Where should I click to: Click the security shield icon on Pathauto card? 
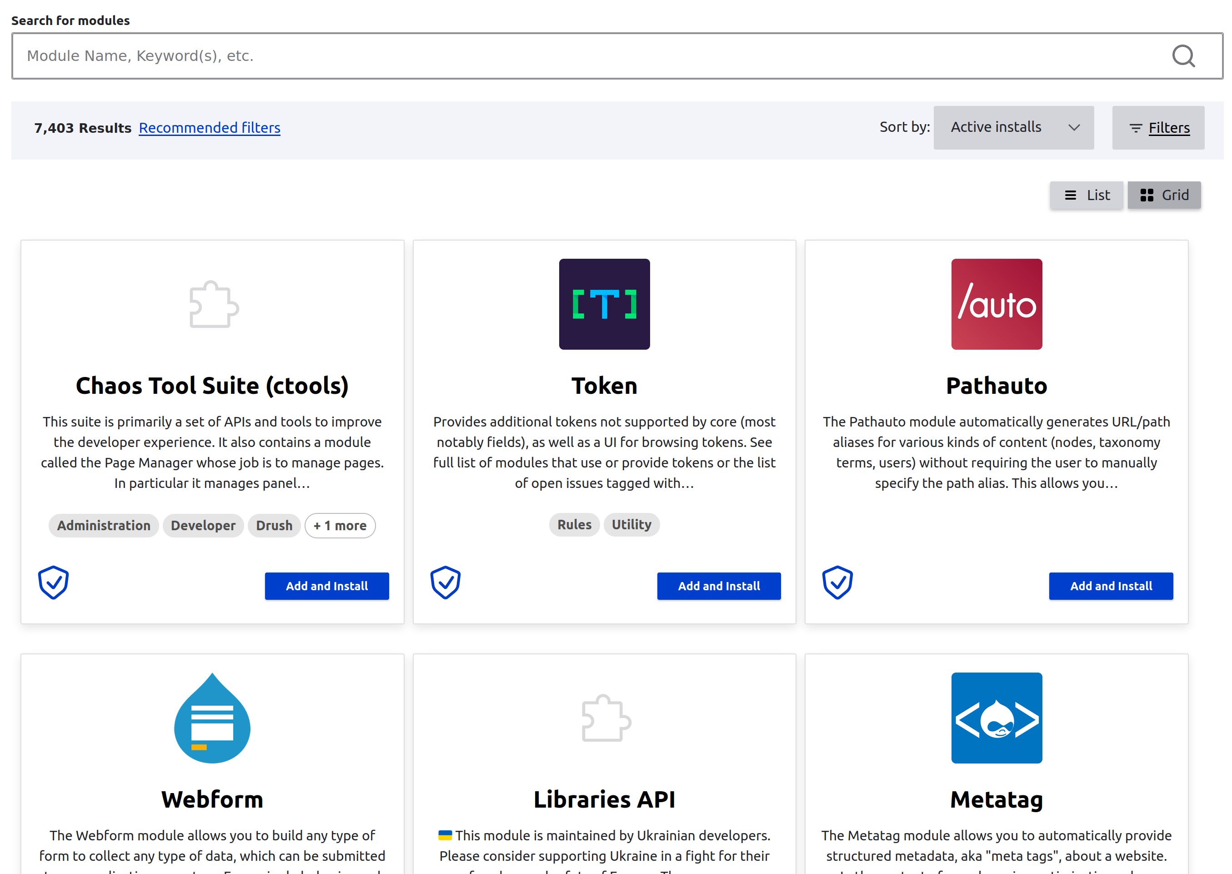[837, 582]
